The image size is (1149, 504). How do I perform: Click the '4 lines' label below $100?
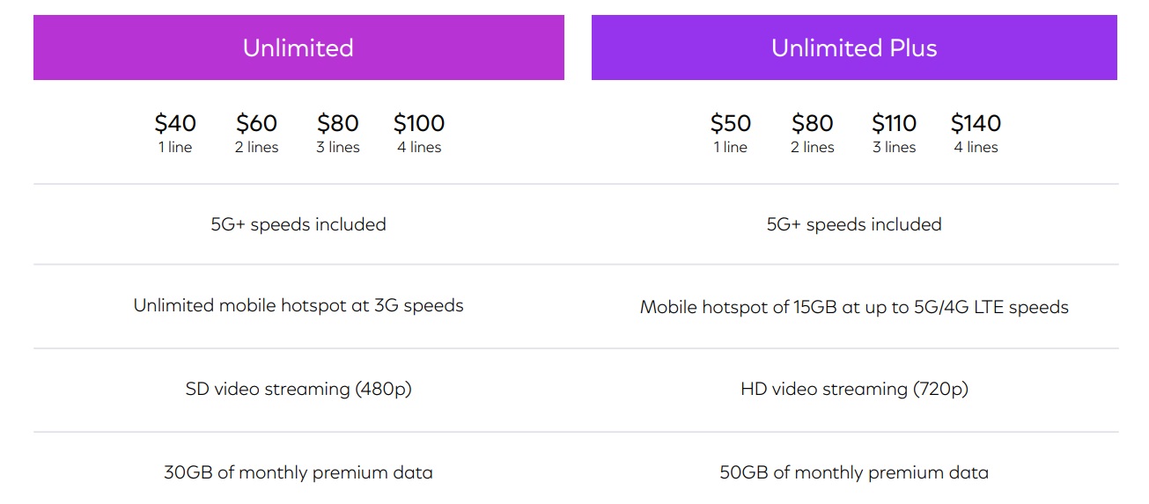pos(419,148)
